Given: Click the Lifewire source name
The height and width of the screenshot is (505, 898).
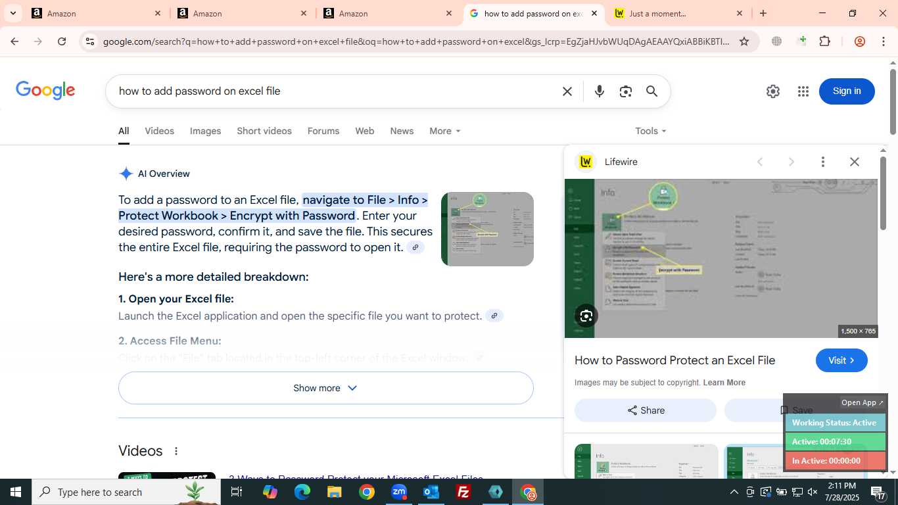Looking at the screenshot, I should [621, 162].
